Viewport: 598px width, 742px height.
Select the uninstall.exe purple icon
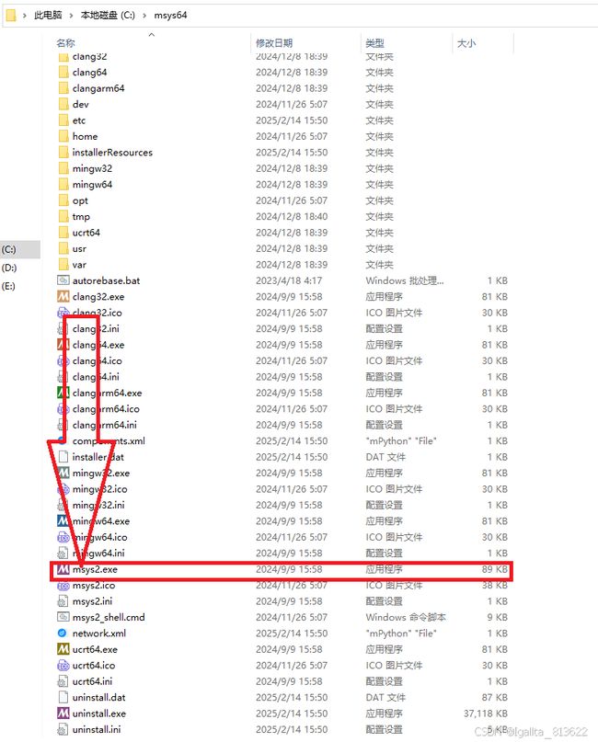(63, 713)
